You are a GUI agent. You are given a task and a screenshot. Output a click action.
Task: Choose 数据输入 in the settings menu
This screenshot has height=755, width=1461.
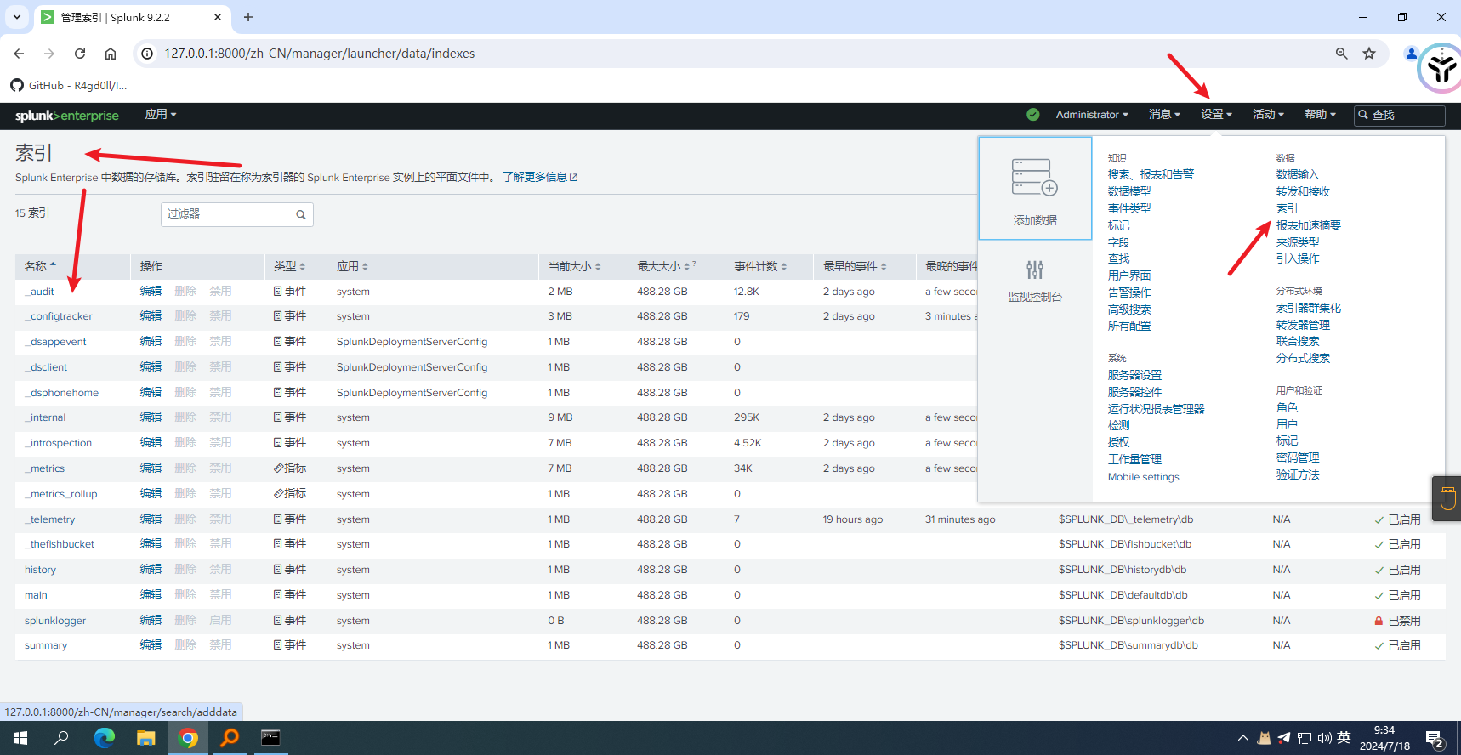pyautogui.click(x=1298, y=174)
